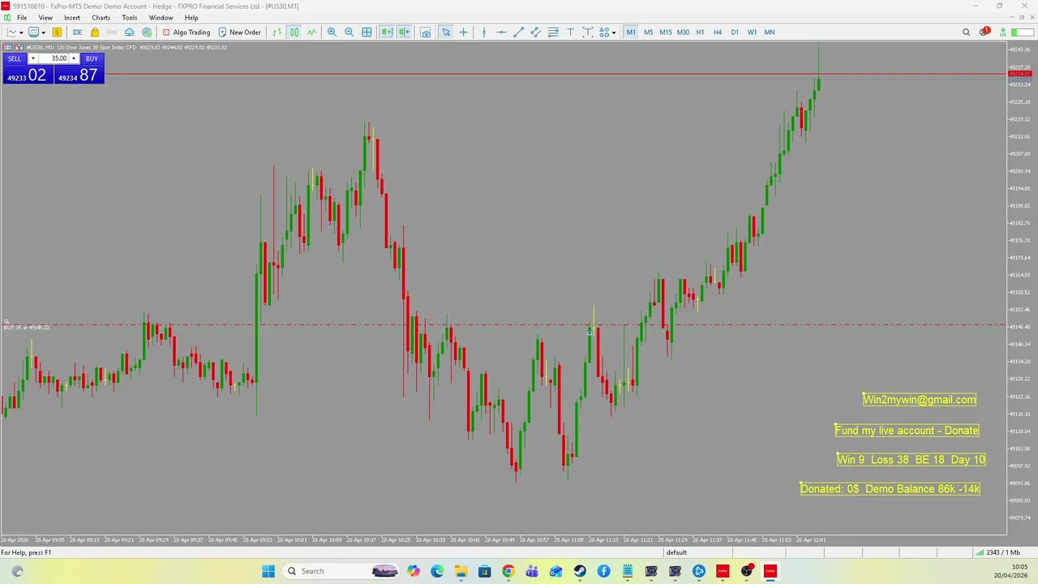The width and height of the screenshot is (1038, 584).
Task: Open the Tools menu
Action: (130, 18)
